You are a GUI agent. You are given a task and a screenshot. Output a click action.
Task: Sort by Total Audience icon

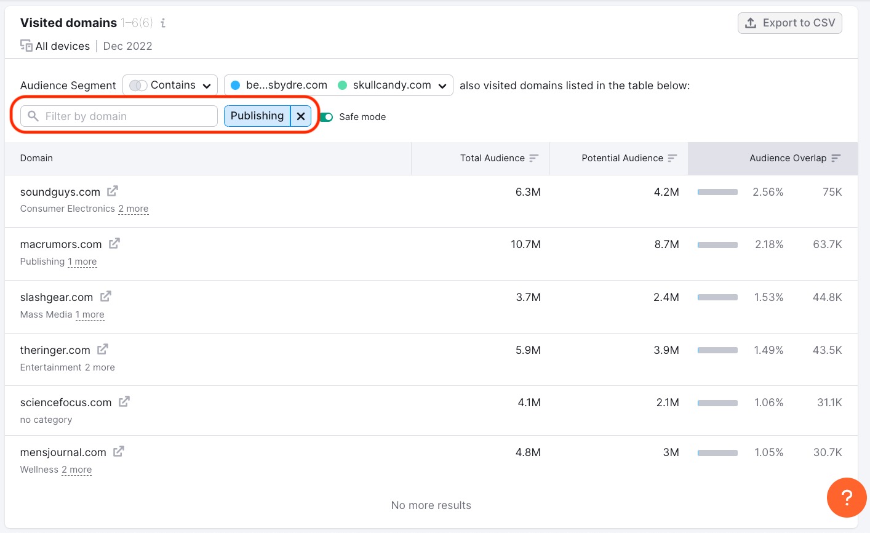point(533,158)
